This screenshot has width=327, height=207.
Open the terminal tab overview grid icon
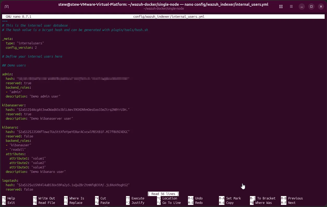point(281,7)
